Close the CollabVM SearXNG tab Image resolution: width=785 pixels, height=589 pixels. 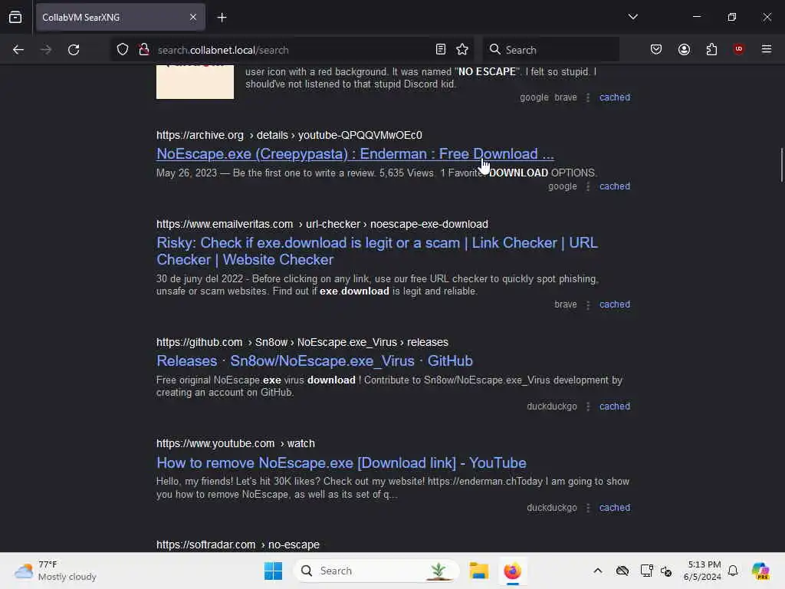click(x=192, y=17)
